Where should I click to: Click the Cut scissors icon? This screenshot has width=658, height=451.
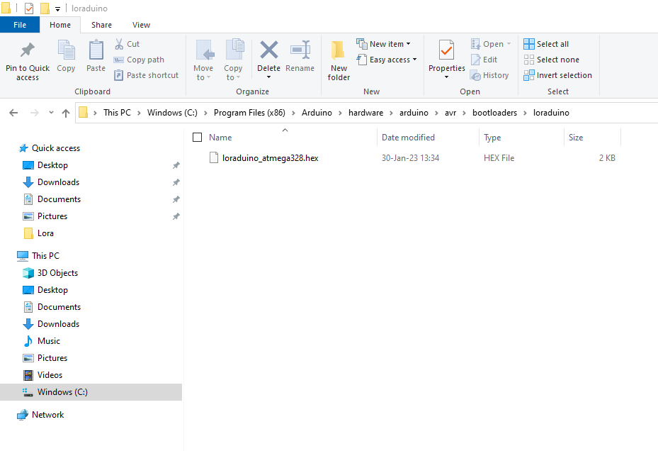coord(119,44)
